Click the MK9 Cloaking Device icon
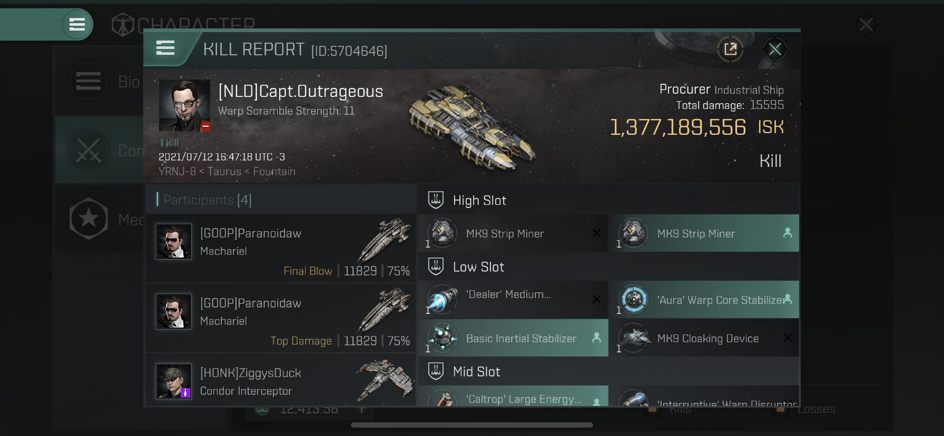944x436 pixels. tap(634, 338)
